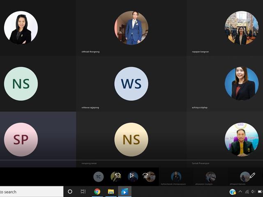Open File Explorer from the taskbar
The width and height of the screenshot is (263, 197).
(111, 191)
